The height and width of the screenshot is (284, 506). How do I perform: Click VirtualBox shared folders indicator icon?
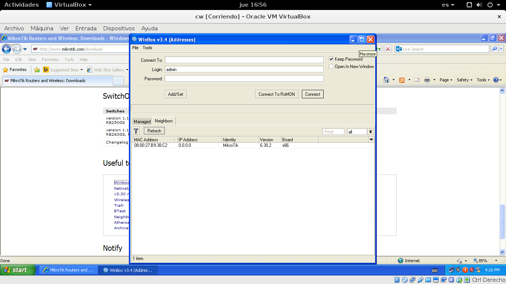428,280
